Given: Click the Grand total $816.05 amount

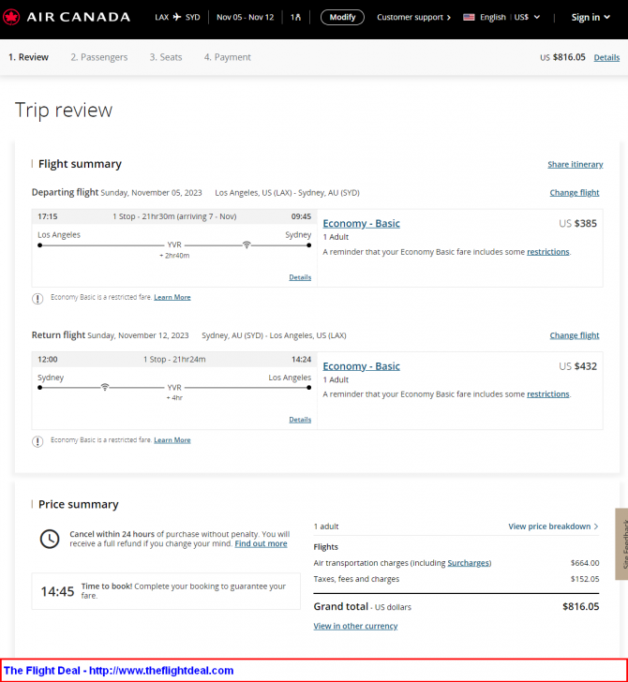Looking at the screenshot, I should [580, 606].
